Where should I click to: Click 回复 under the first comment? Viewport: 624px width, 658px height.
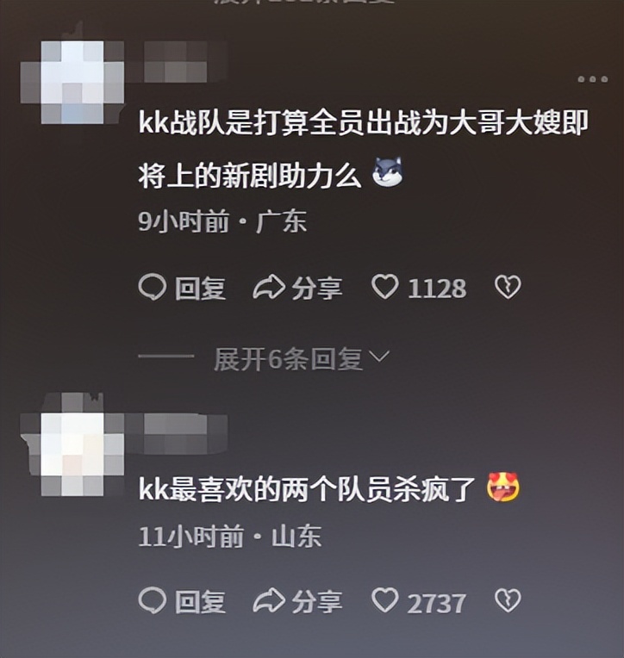coord(200,289)
